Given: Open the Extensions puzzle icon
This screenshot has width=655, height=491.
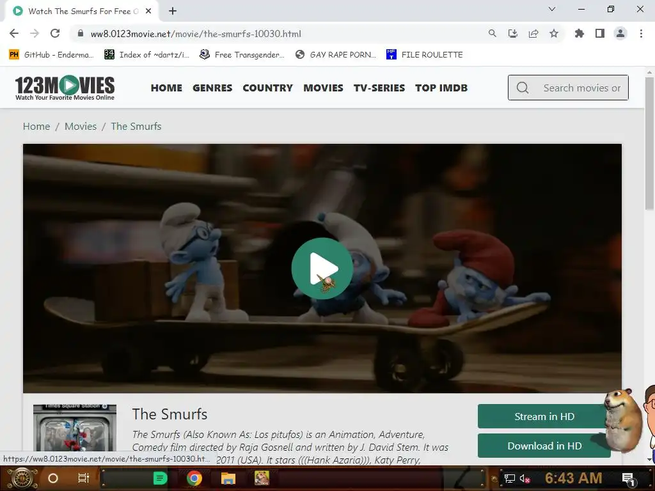Looking at the screenshot, I should 580,33.
